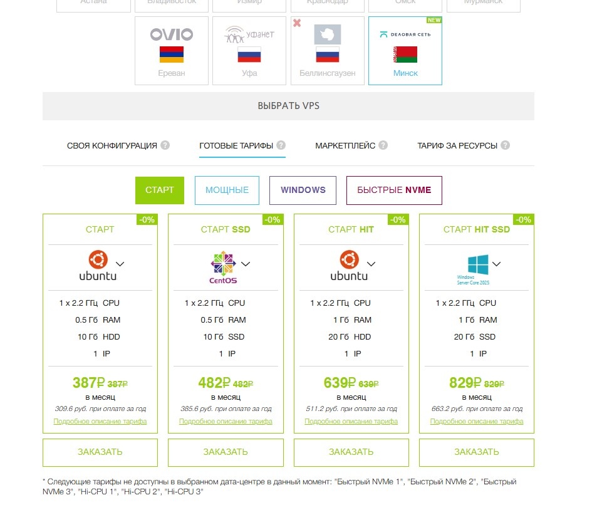
Task: Click the help icon next to Тариф за ресурсы
Action: (506, 145)
